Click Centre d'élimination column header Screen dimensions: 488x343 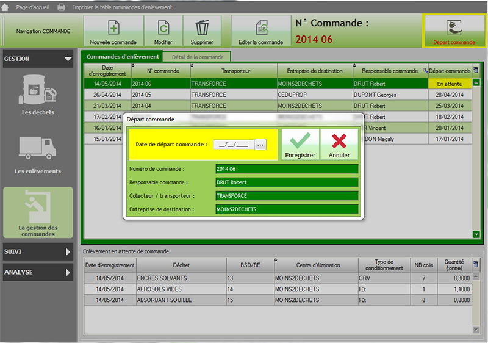click(316, 265)
